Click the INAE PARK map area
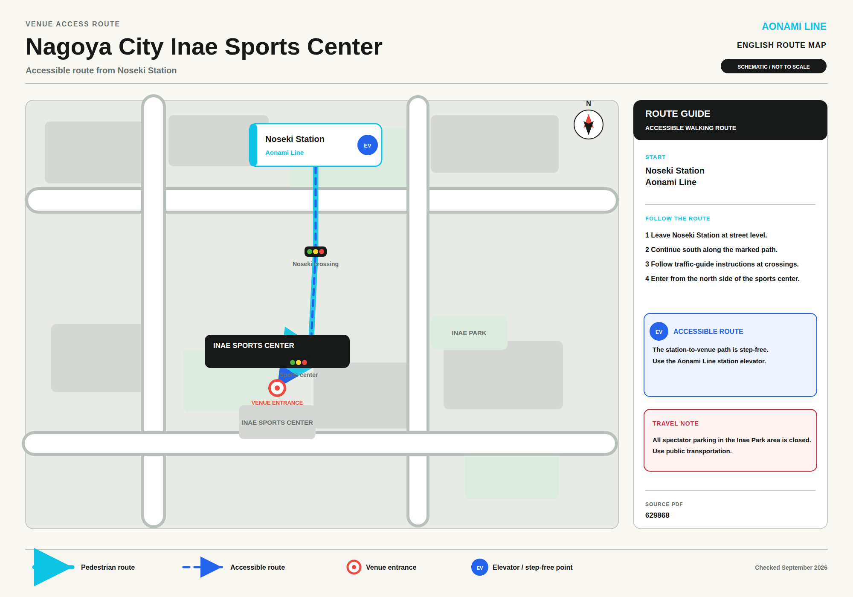 click(x=469, y=333)
